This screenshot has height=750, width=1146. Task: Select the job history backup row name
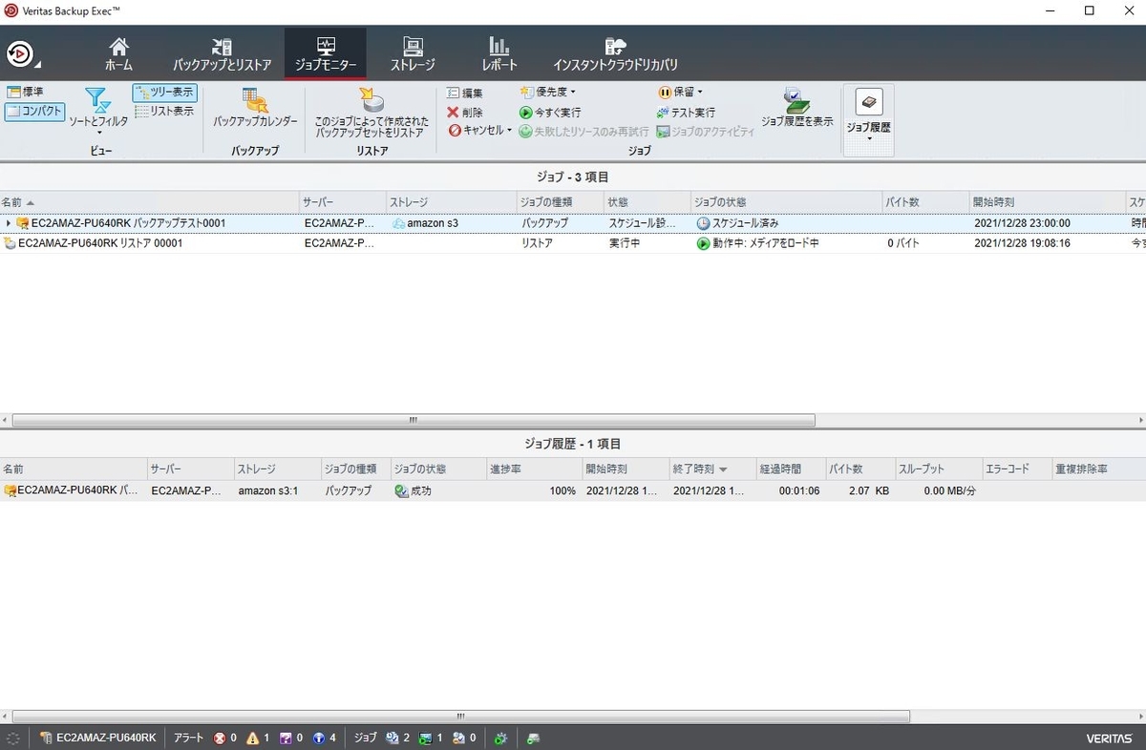(73, 490)
